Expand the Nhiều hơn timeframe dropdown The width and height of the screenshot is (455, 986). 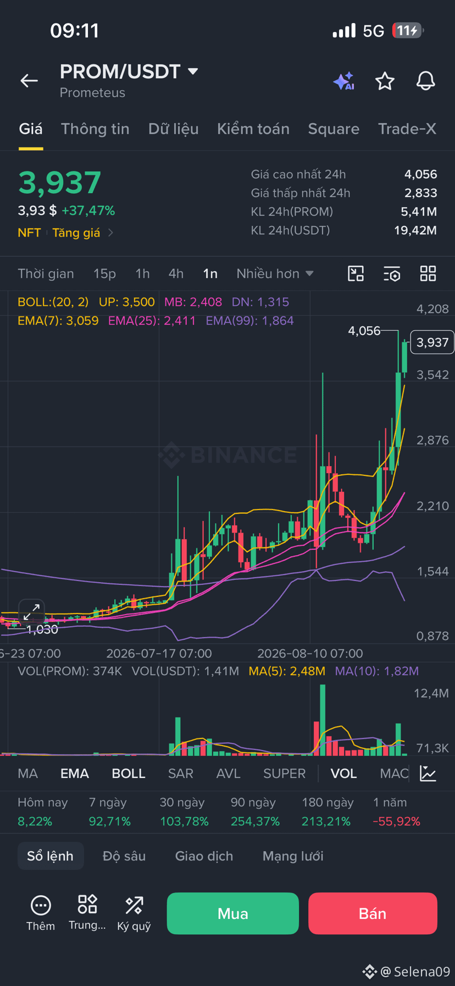click(275, 273)
